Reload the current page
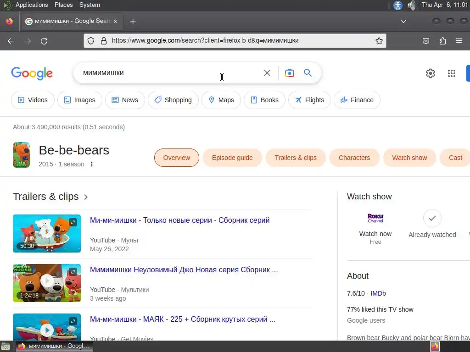 [44, 41]
